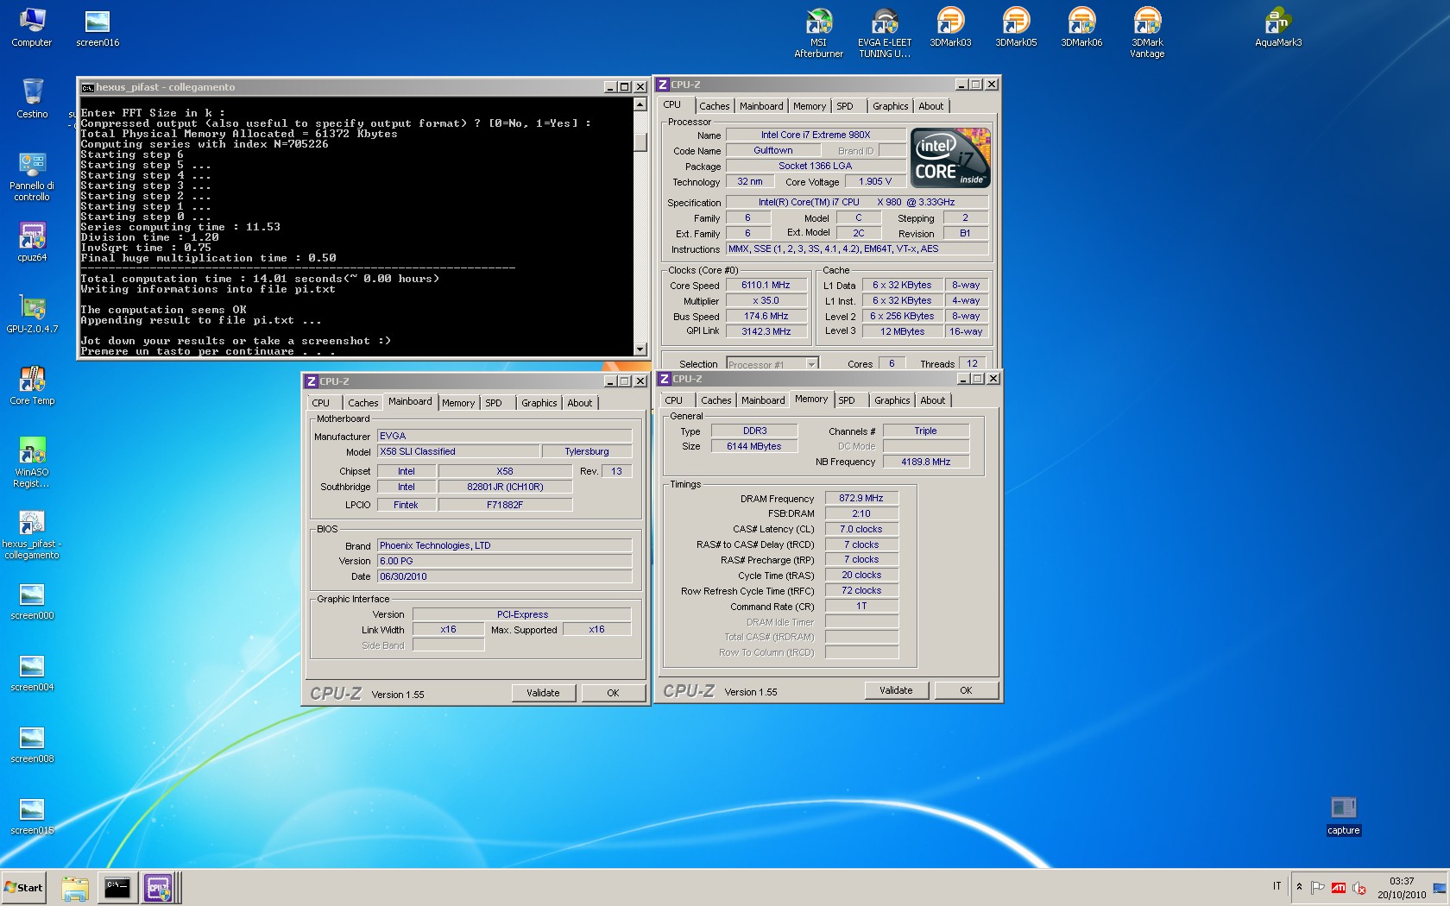This screenshot has height=906, width=1450.
Task: Open SPD tab in Memory CPU-Z window
Action: click(x=847, y=400)
